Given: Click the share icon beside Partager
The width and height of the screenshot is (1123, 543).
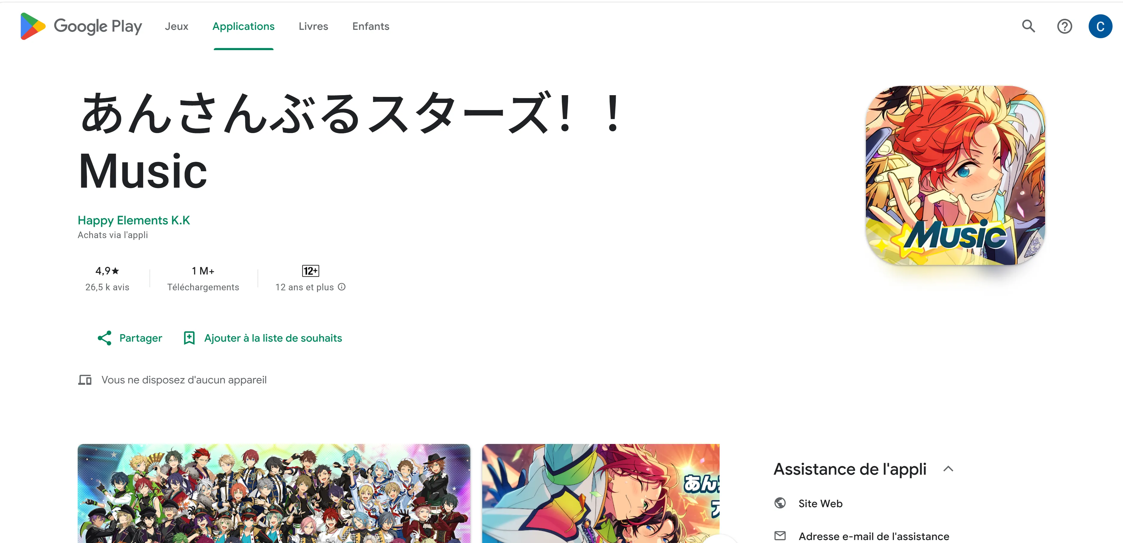Looking at the screenshot, I should point(105,338).
